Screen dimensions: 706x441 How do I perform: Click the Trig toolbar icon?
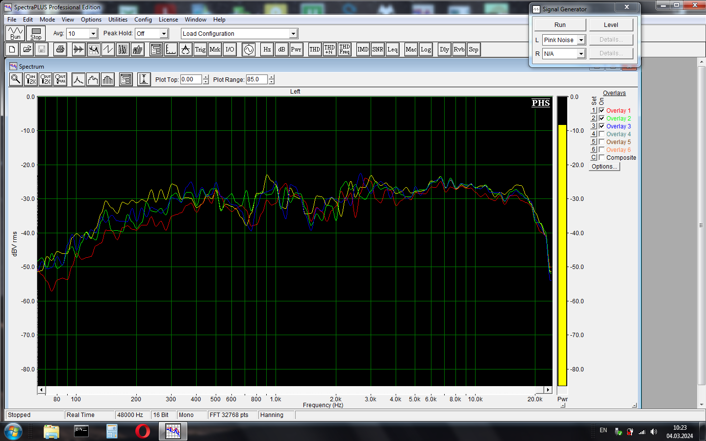(x=200, y=49)
